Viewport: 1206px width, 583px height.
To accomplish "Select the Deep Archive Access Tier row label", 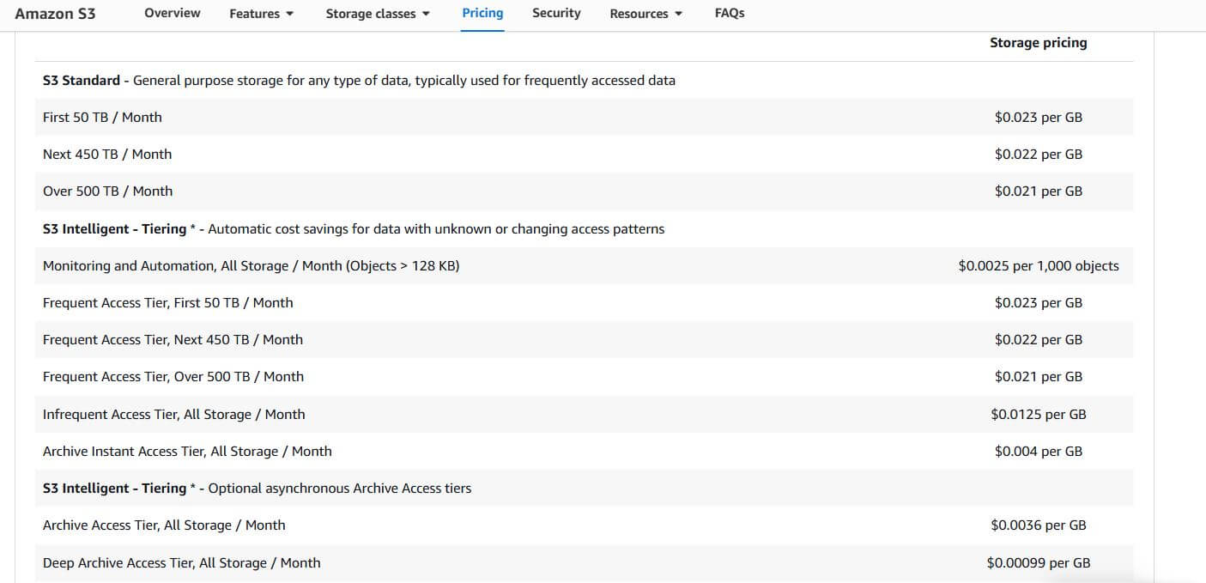I will pos(181,563).
